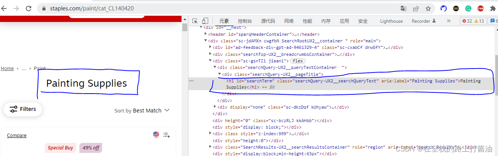Show more DevTools tabs with the chevron
Image resolution: width=498 pixels, height=156 pixels.
tap(449, 21)
